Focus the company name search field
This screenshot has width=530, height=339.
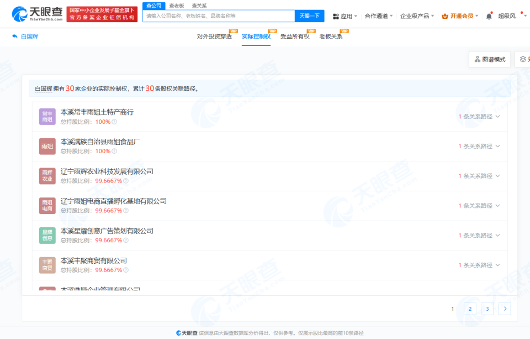219,16
